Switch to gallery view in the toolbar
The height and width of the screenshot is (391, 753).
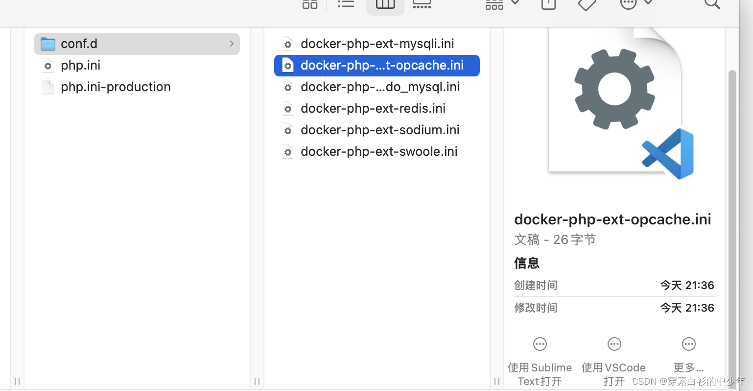point(422,4)
